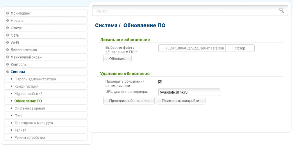This screenshot has width=293, height=147.
Task: Click the remote server URL field
Action: click(189, 92)
